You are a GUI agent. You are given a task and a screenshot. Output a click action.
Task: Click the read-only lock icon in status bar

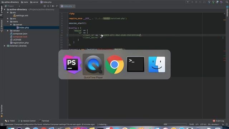223,124
